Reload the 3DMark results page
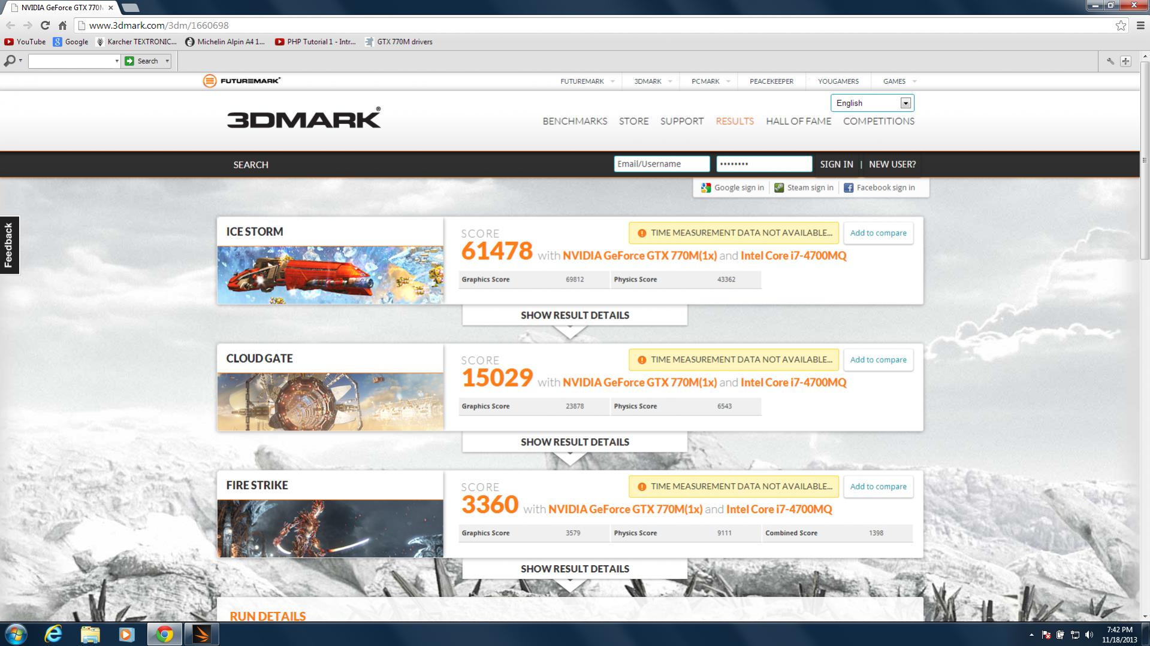 [x=45, y=25]
